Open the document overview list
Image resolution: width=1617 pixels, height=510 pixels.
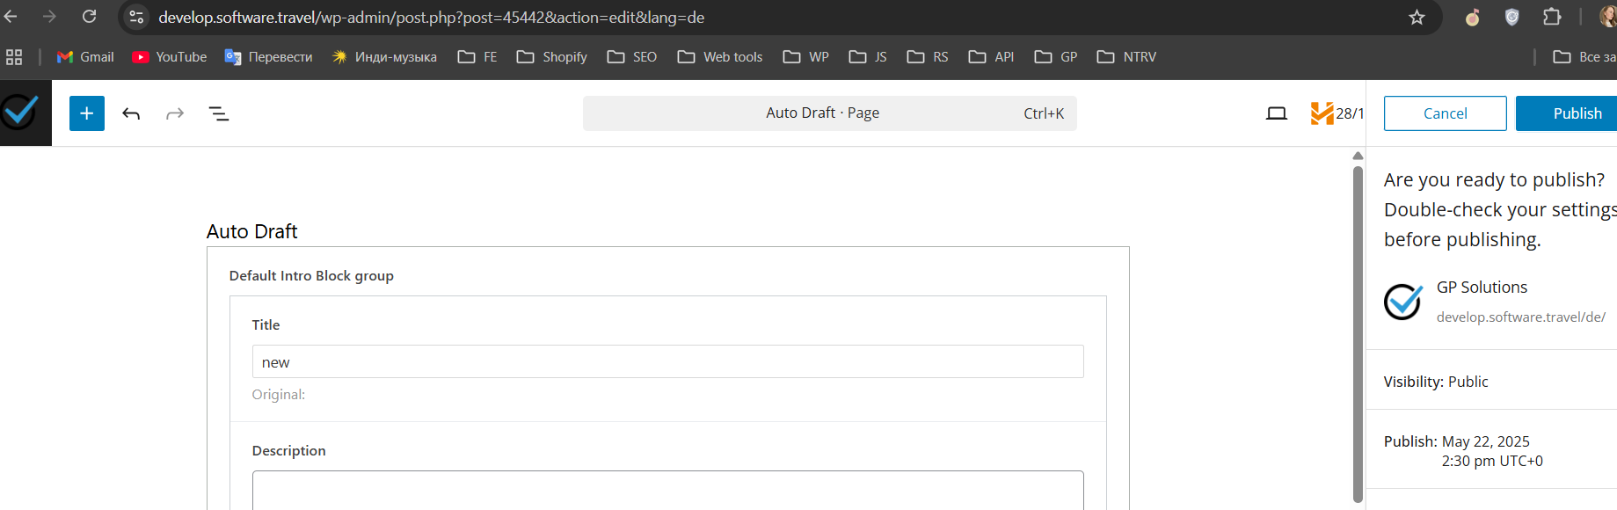219,113
